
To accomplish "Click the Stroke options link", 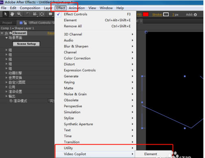I will point(157,15).
